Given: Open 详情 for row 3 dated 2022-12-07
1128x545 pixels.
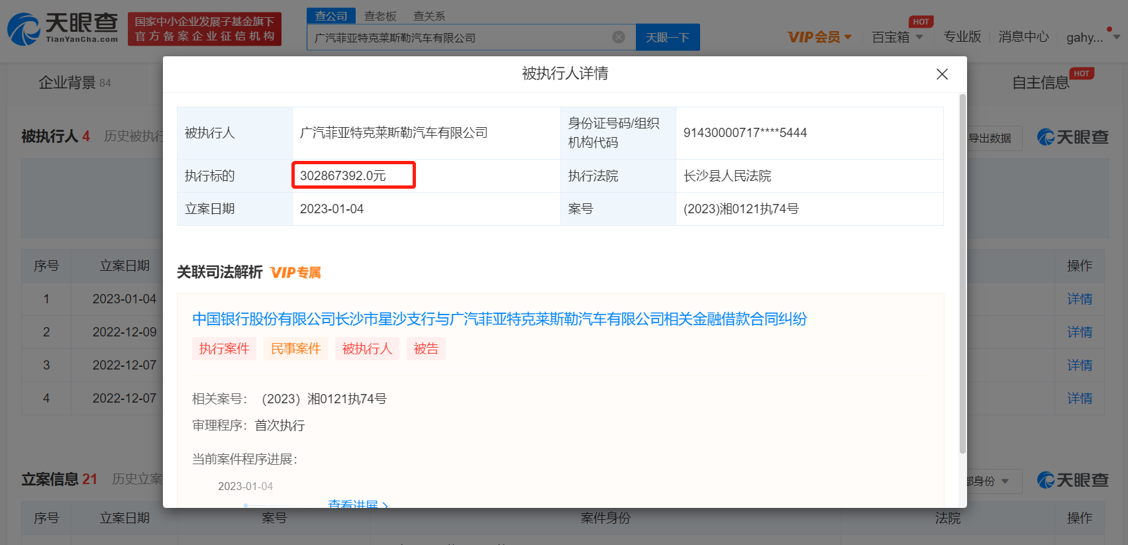Looking at the screenshot, I should point(1080,366).
